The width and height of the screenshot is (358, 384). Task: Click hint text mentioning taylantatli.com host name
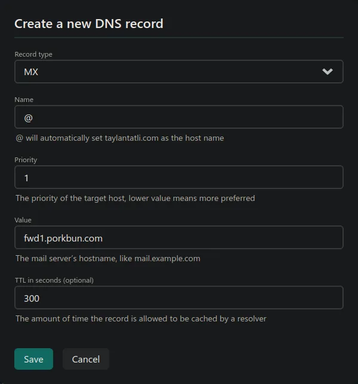120,138
